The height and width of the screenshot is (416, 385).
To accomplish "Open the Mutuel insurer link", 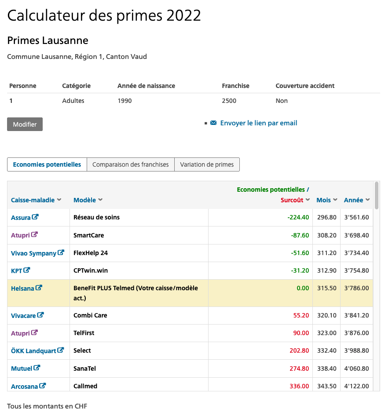I will point(22,369).
